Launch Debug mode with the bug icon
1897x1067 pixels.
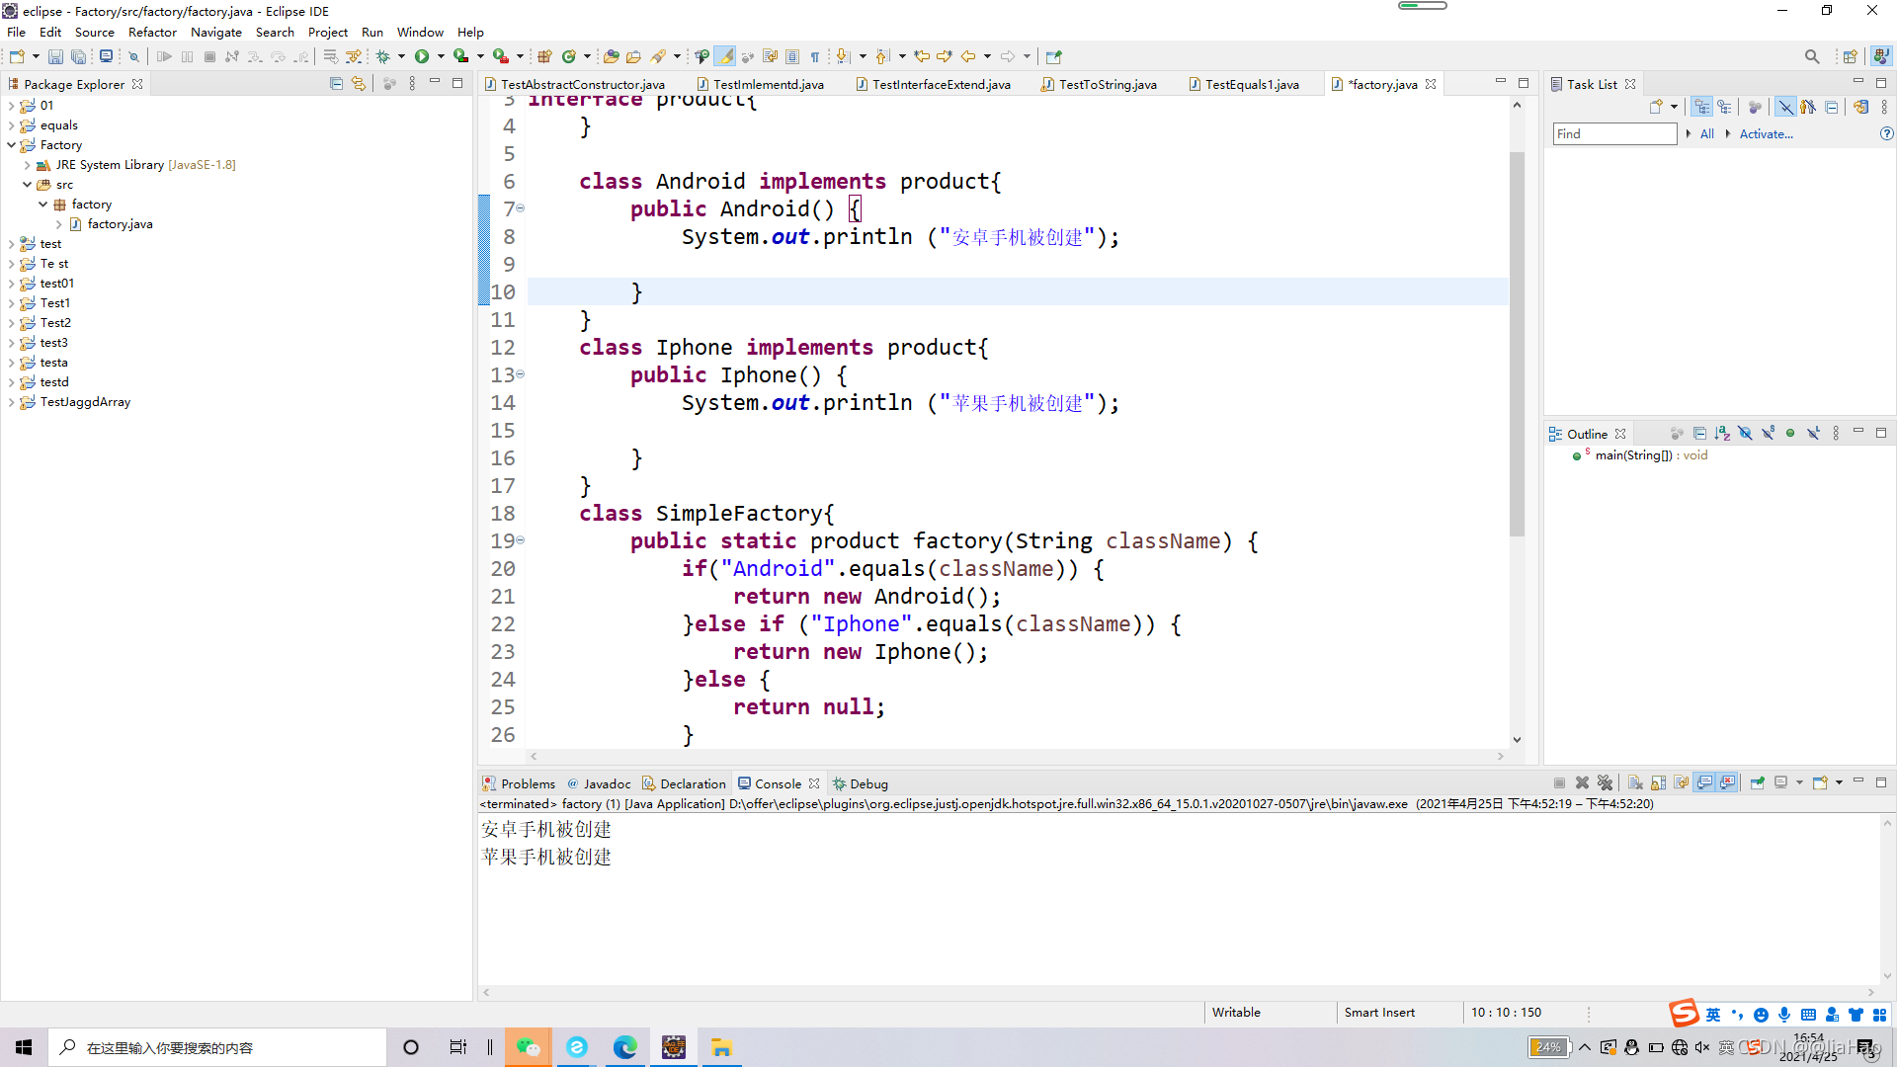click(383, 56)
